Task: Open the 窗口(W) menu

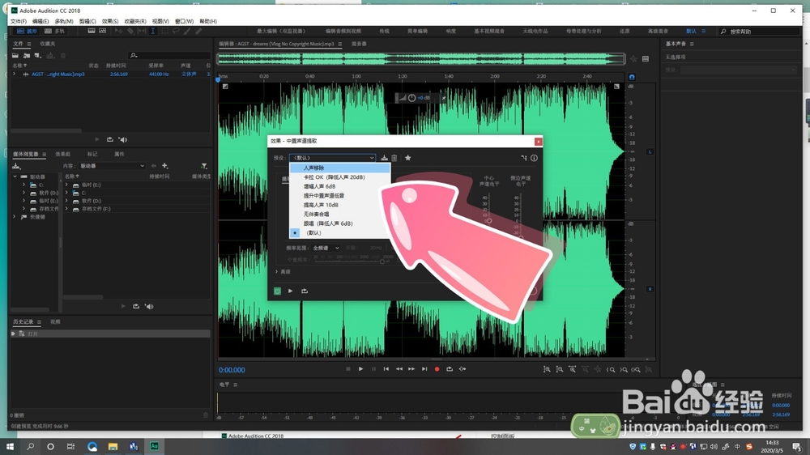Action: pyautogui.click(x=184, y=21)
